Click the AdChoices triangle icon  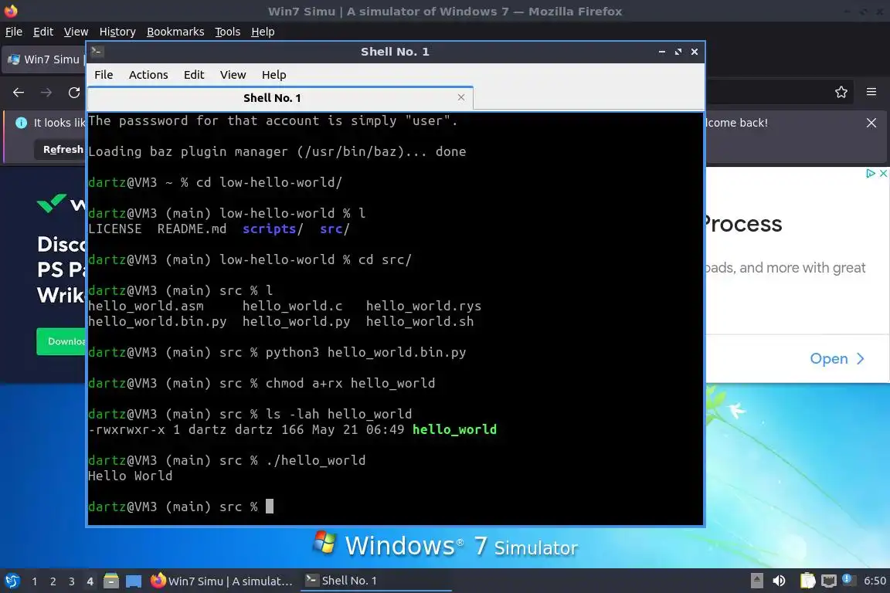(x=870, y=173)
